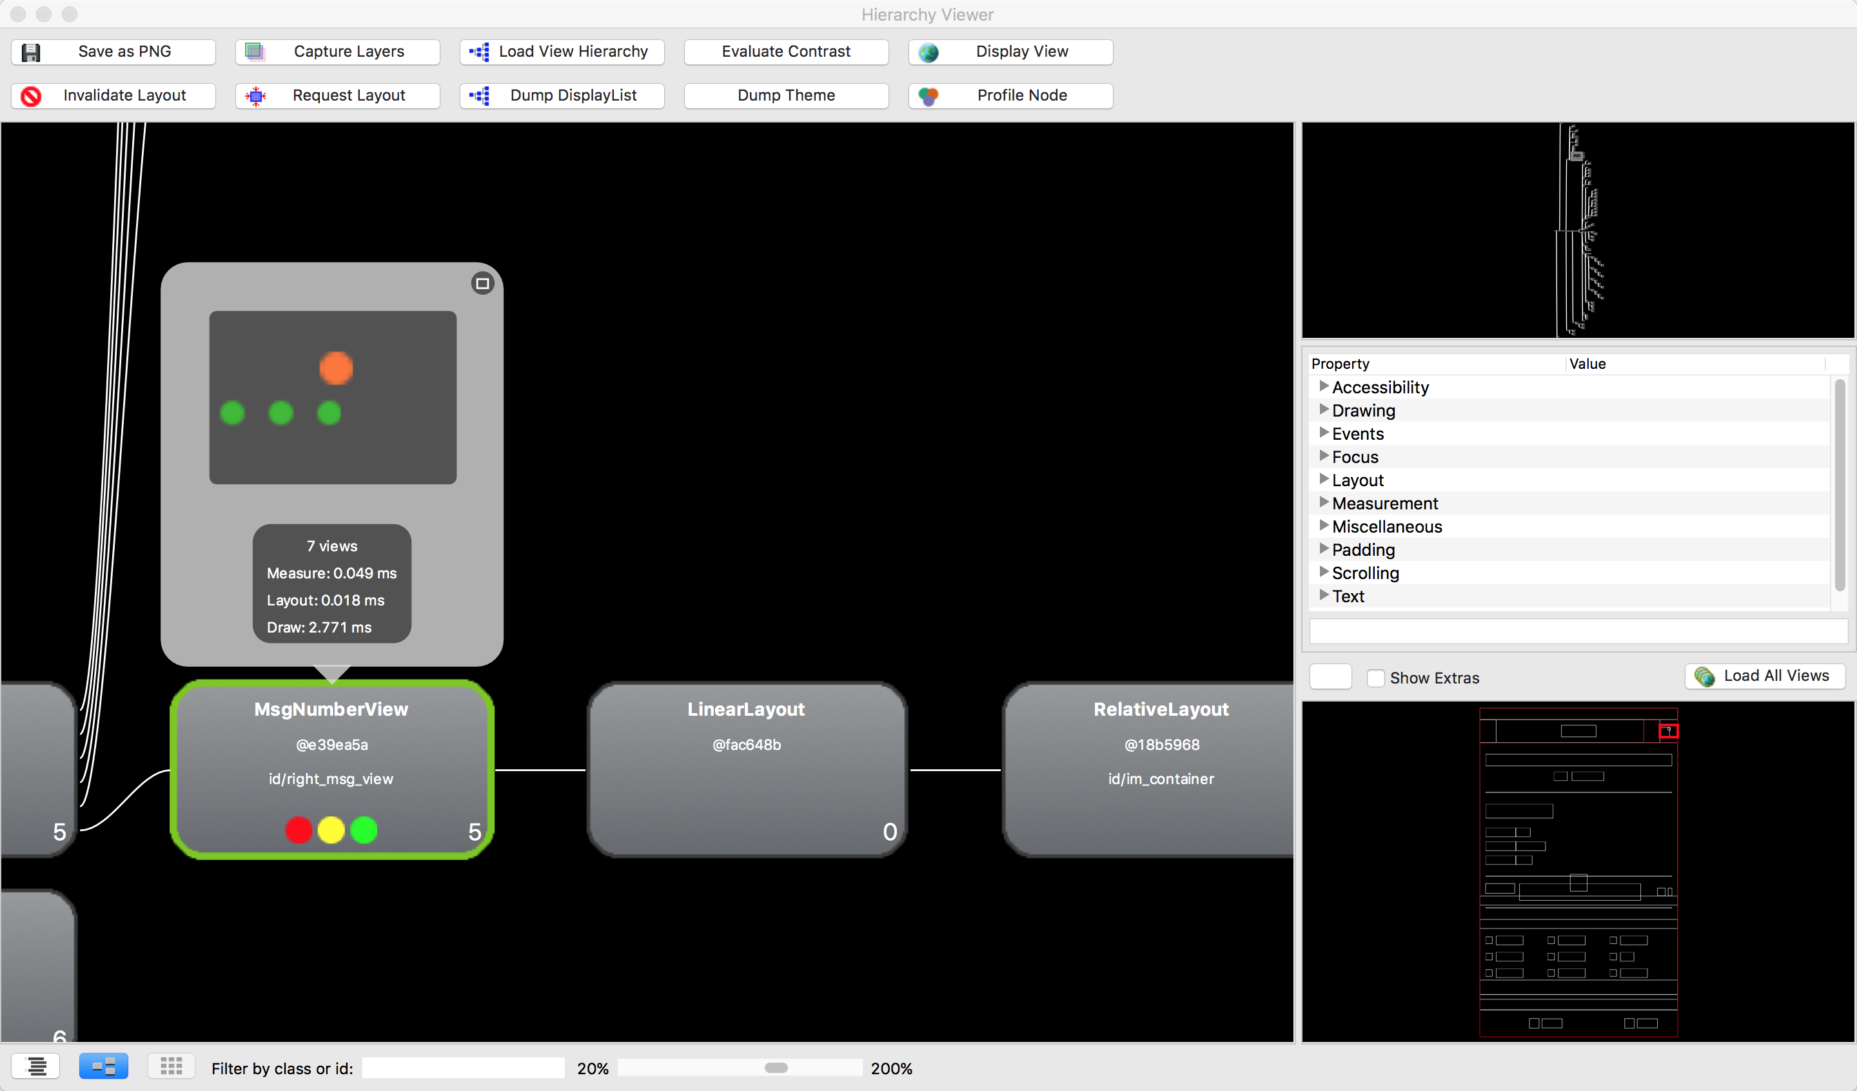Click the red performance dot on MsgNumberView

pos(299,830)
